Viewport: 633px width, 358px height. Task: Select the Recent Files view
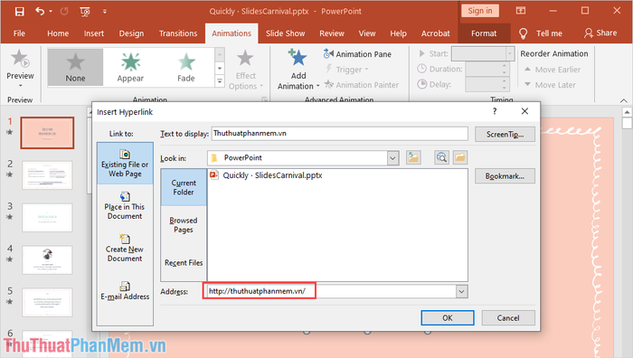pyautogui.click(x=184, y=263)
